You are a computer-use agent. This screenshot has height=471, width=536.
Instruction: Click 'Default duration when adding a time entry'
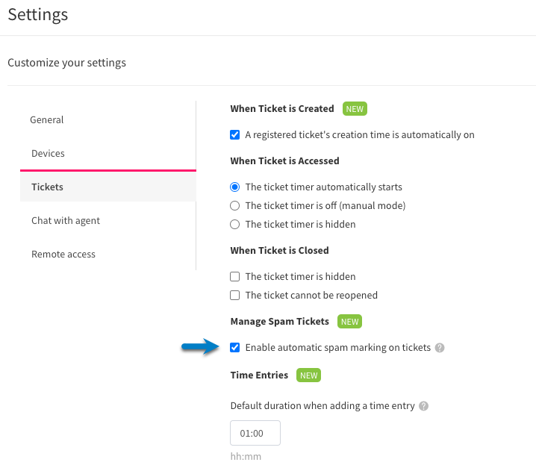click(322, 406)
